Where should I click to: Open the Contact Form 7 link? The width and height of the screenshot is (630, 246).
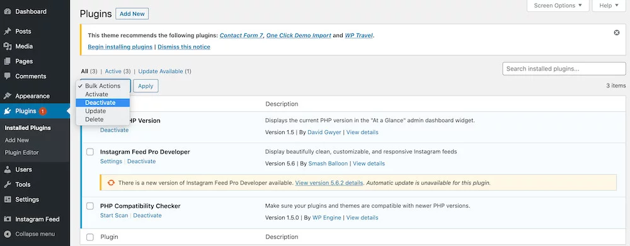click(x=241, y=35)
